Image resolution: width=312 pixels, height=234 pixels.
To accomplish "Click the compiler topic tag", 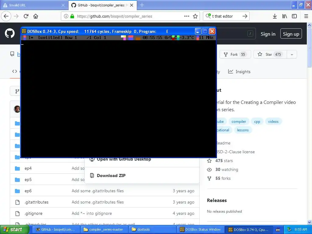I will tap(239, 122).
